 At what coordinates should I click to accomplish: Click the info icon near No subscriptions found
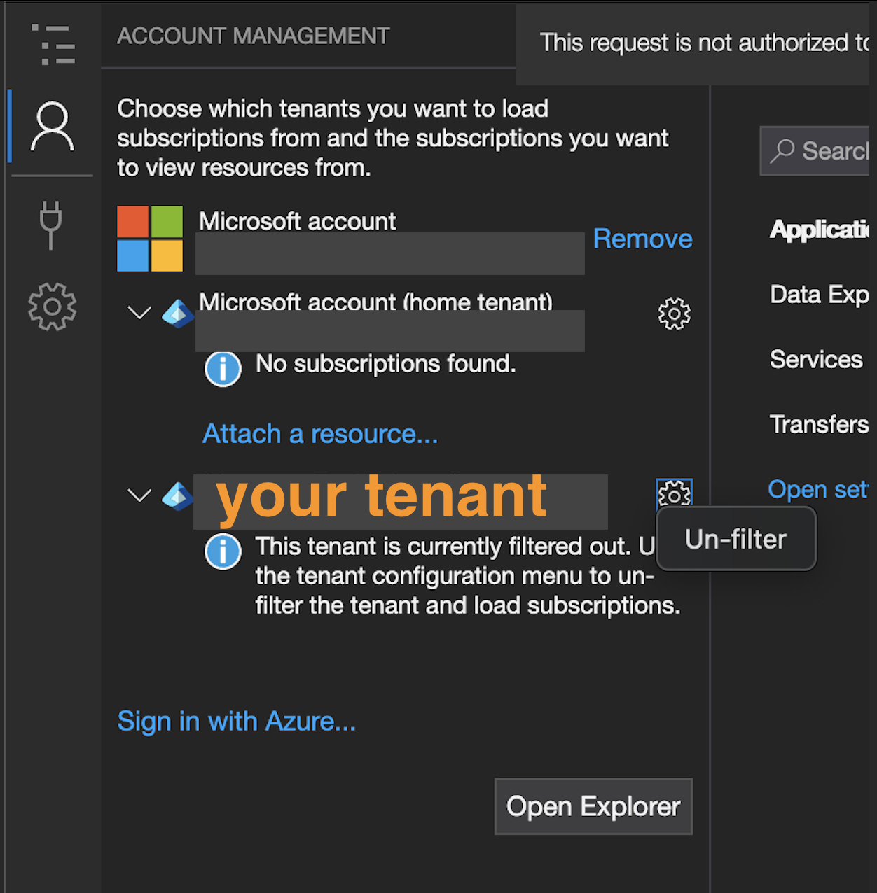[x=223, y=369]
